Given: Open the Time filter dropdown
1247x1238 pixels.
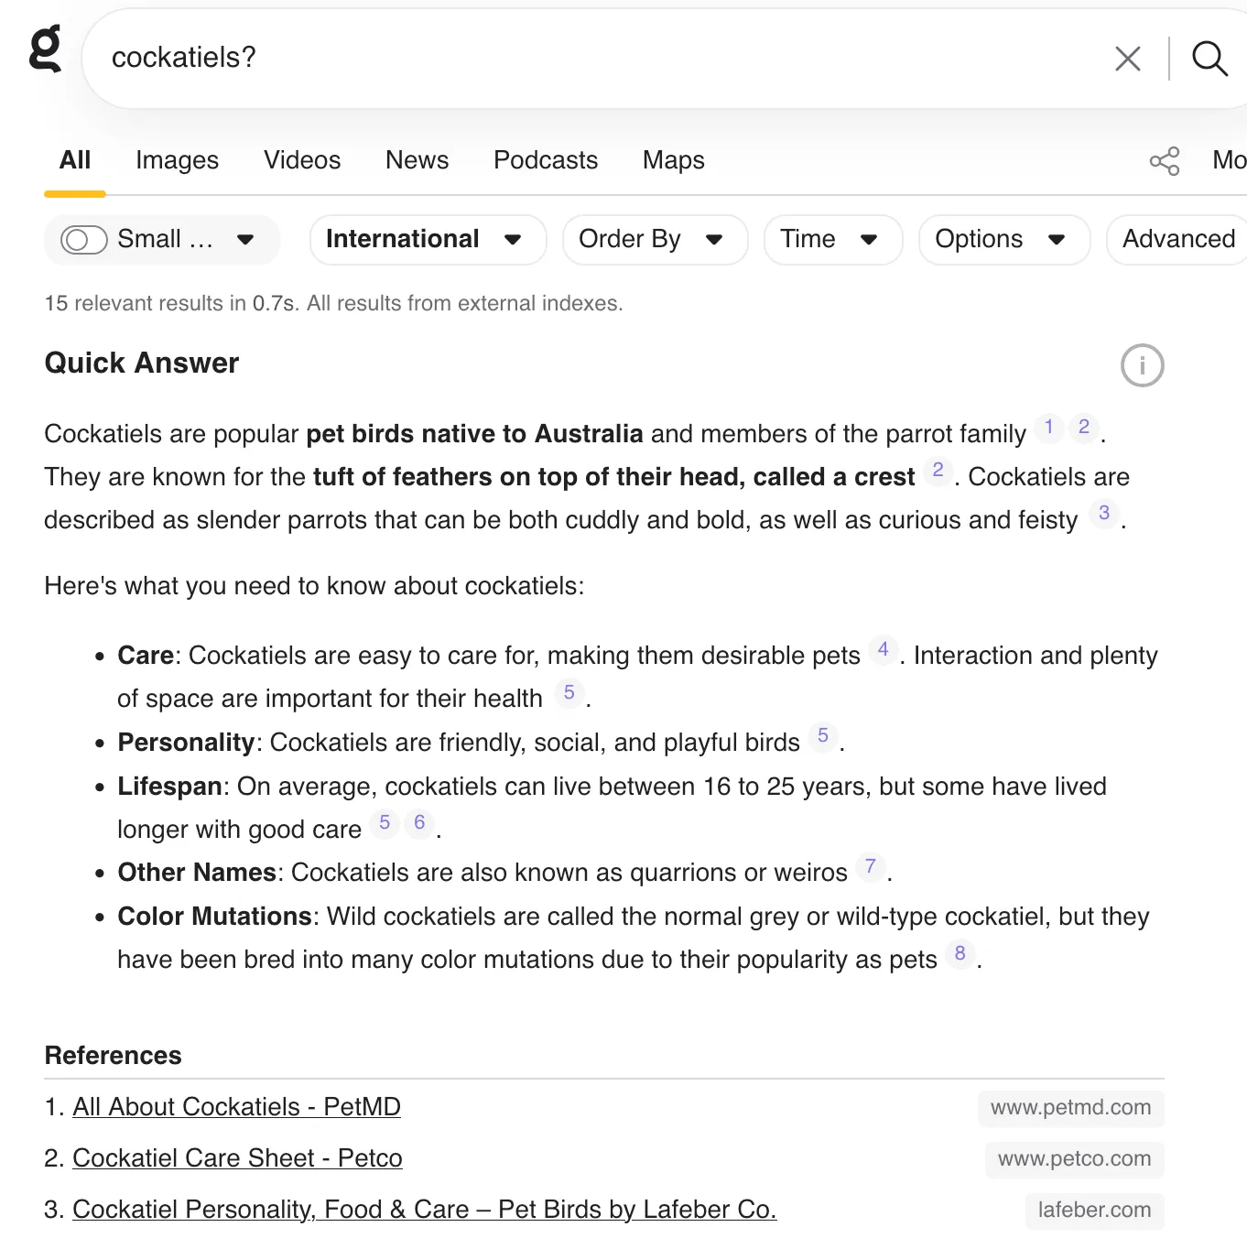Looking at the screenshot, I should [832, 240].
